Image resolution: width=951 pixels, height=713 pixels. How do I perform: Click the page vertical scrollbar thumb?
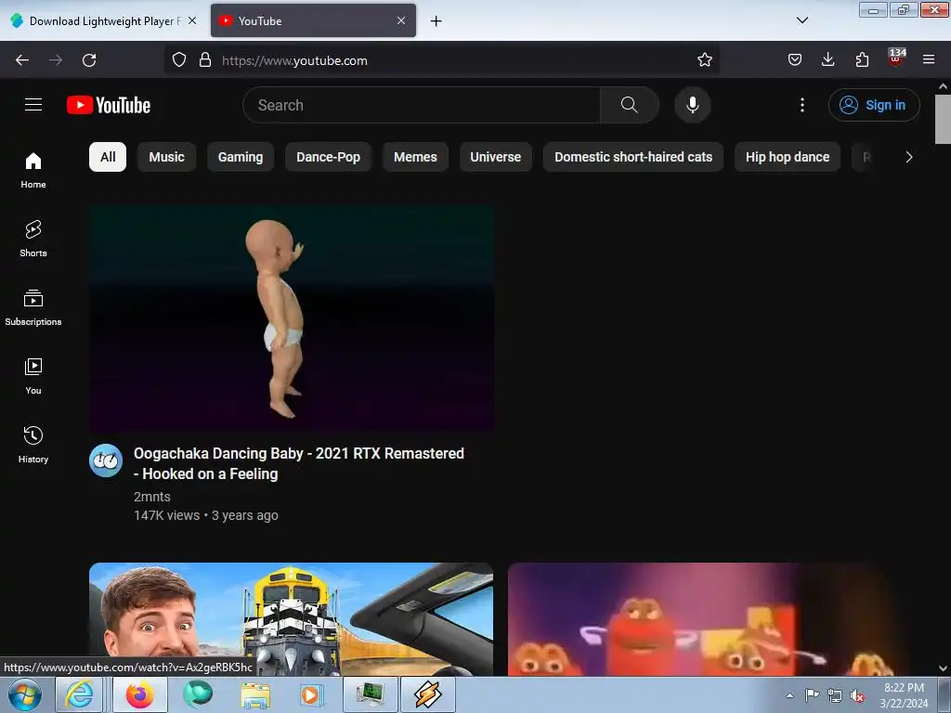click(943, 120)
